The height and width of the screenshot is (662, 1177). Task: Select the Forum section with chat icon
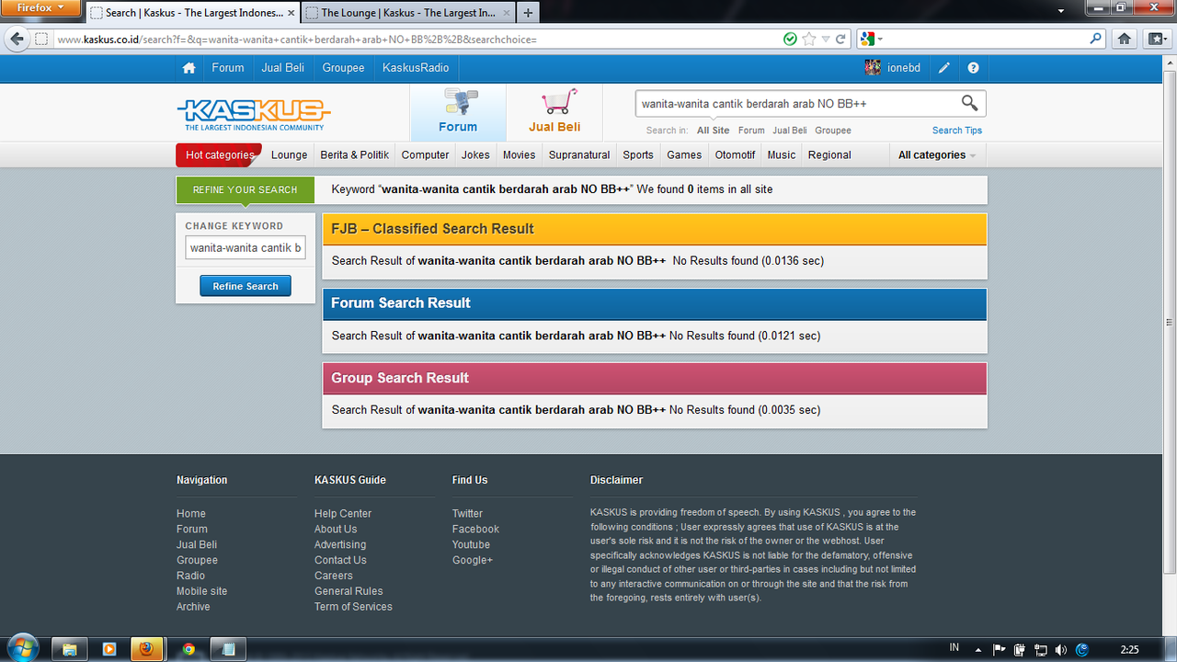click(458, 112)
